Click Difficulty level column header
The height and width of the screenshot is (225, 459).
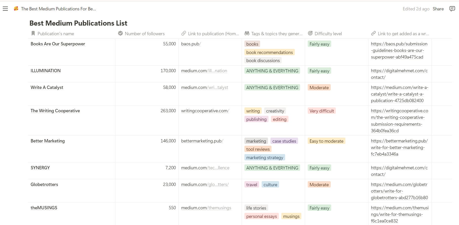328,34
